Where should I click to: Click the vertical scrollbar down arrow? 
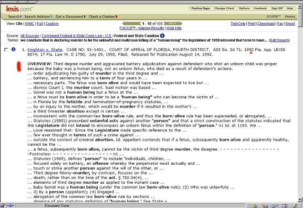(x=300, y=200)
